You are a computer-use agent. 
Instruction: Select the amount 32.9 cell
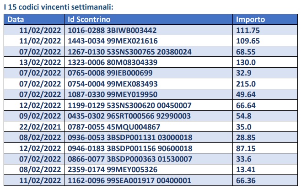243,72
